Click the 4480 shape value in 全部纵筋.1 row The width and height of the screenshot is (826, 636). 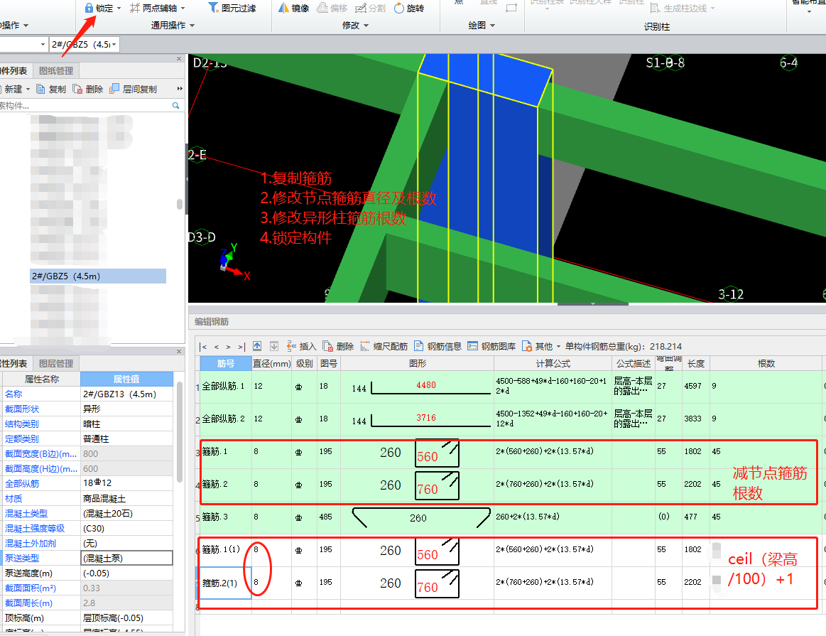(426, 385)
